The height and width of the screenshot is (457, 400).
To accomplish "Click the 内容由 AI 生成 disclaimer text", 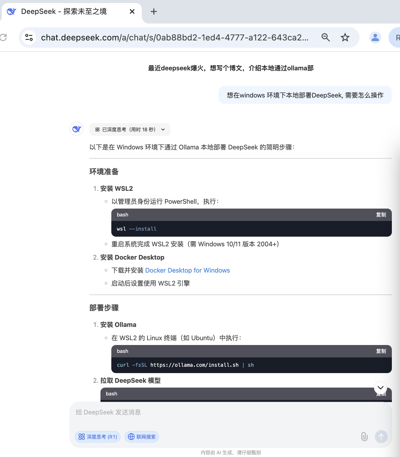I will (x=231, y=452).
